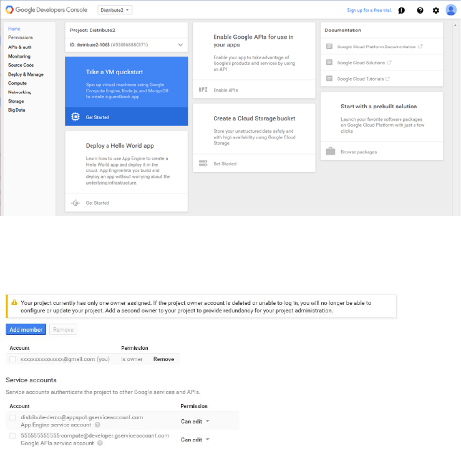Image resolution: width=461 pixels, height=449 pixels.
Task: Check the compute developer service account checkbox
Action: click(x=12, y=435)
